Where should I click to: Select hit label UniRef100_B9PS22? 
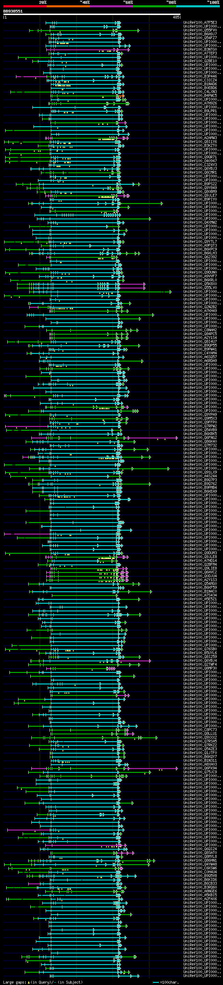click(x=200, y=184)
